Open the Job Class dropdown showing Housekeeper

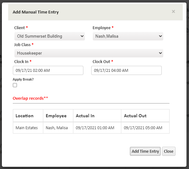[89, 53]
